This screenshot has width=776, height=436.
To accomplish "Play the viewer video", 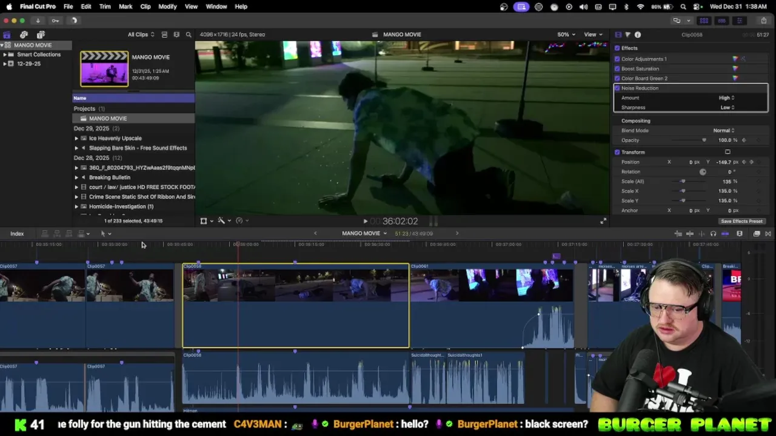I will pyautogui.click(x=365, y=222).
